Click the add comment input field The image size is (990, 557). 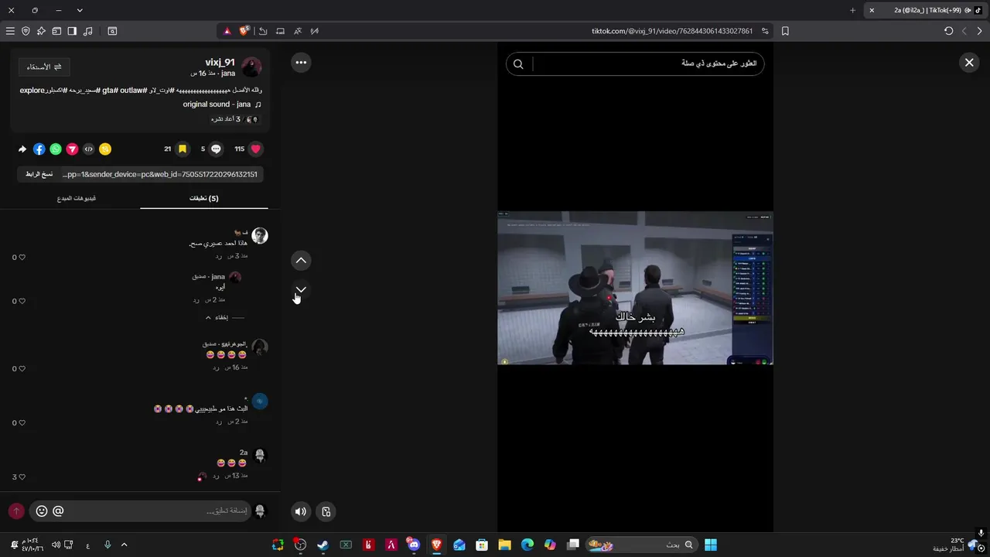coord(140,511)
